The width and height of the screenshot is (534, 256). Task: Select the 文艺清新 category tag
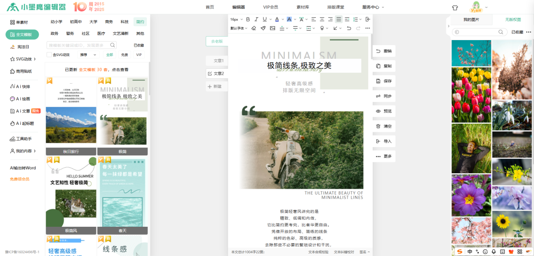[x=121, y=33]
